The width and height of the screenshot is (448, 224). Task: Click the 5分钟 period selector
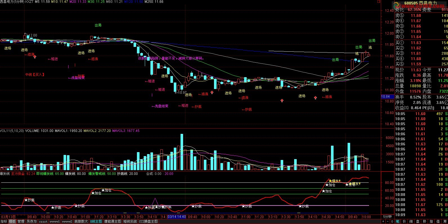[387, 217]
